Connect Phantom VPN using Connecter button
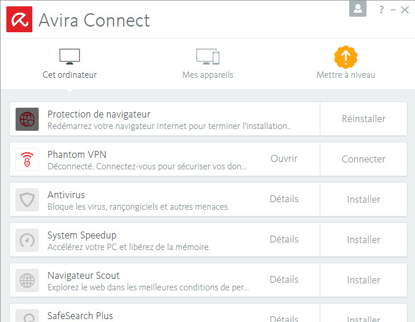This screenshot has width=415, height=322. (364, 160)
